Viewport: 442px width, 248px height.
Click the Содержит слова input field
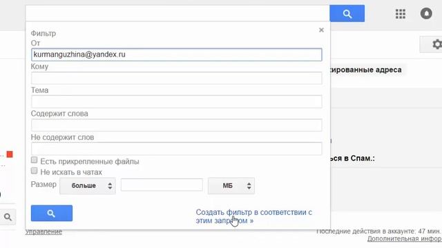pos(177,125)
